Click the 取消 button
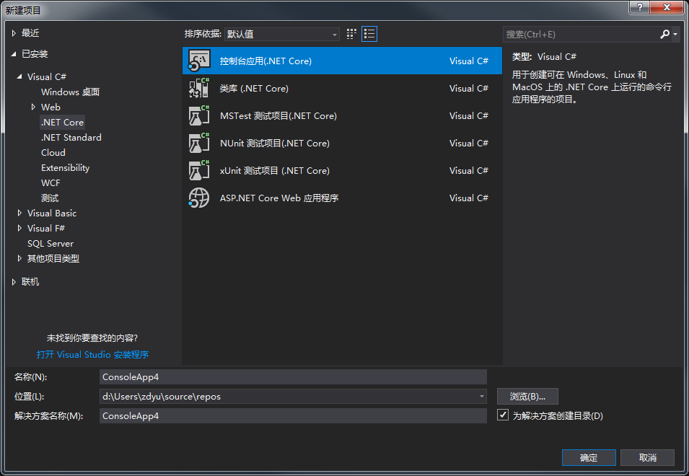This screenshot has height=476, width=689. pyautogui.click(x=647, y=457)
